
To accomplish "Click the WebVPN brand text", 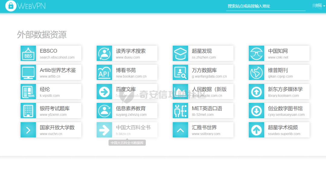I will 32,6.
